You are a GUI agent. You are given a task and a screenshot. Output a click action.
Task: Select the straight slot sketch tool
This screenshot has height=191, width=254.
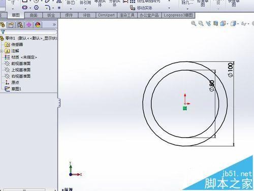25,8
